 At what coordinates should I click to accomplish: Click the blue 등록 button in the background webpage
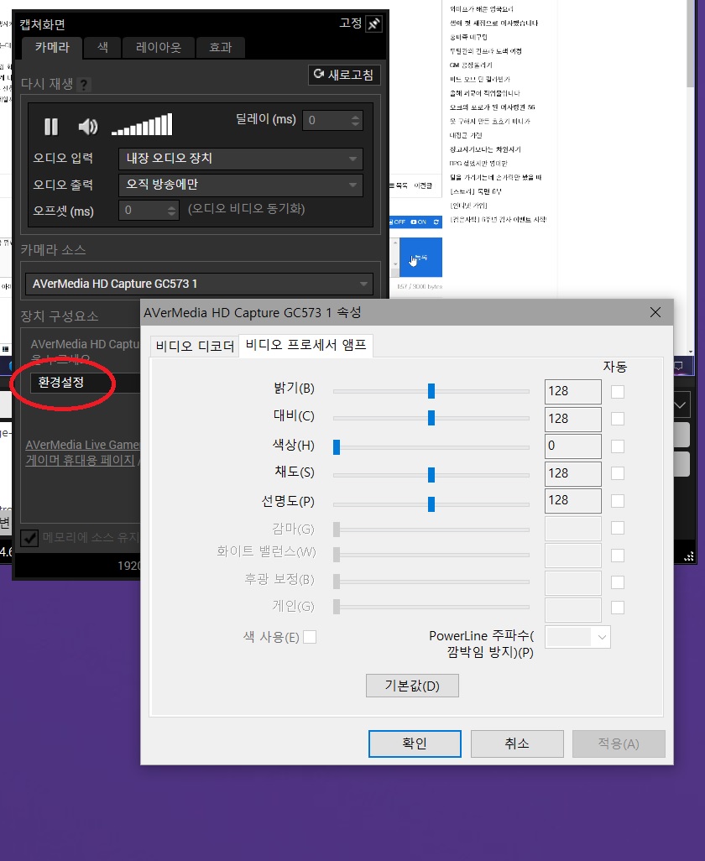click(x=420, y=257)
